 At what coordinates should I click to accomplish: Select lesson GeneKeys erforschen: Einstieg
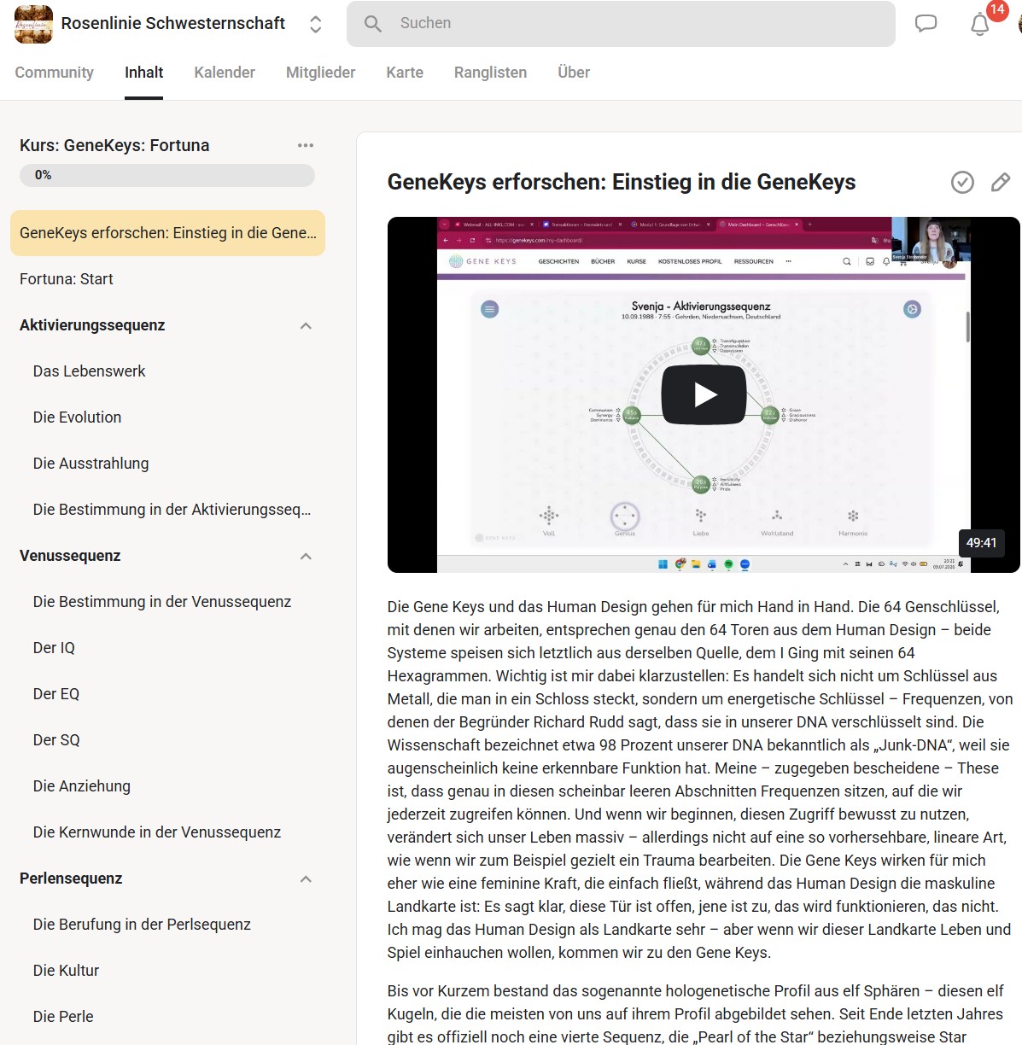click(x=167, y=233)
